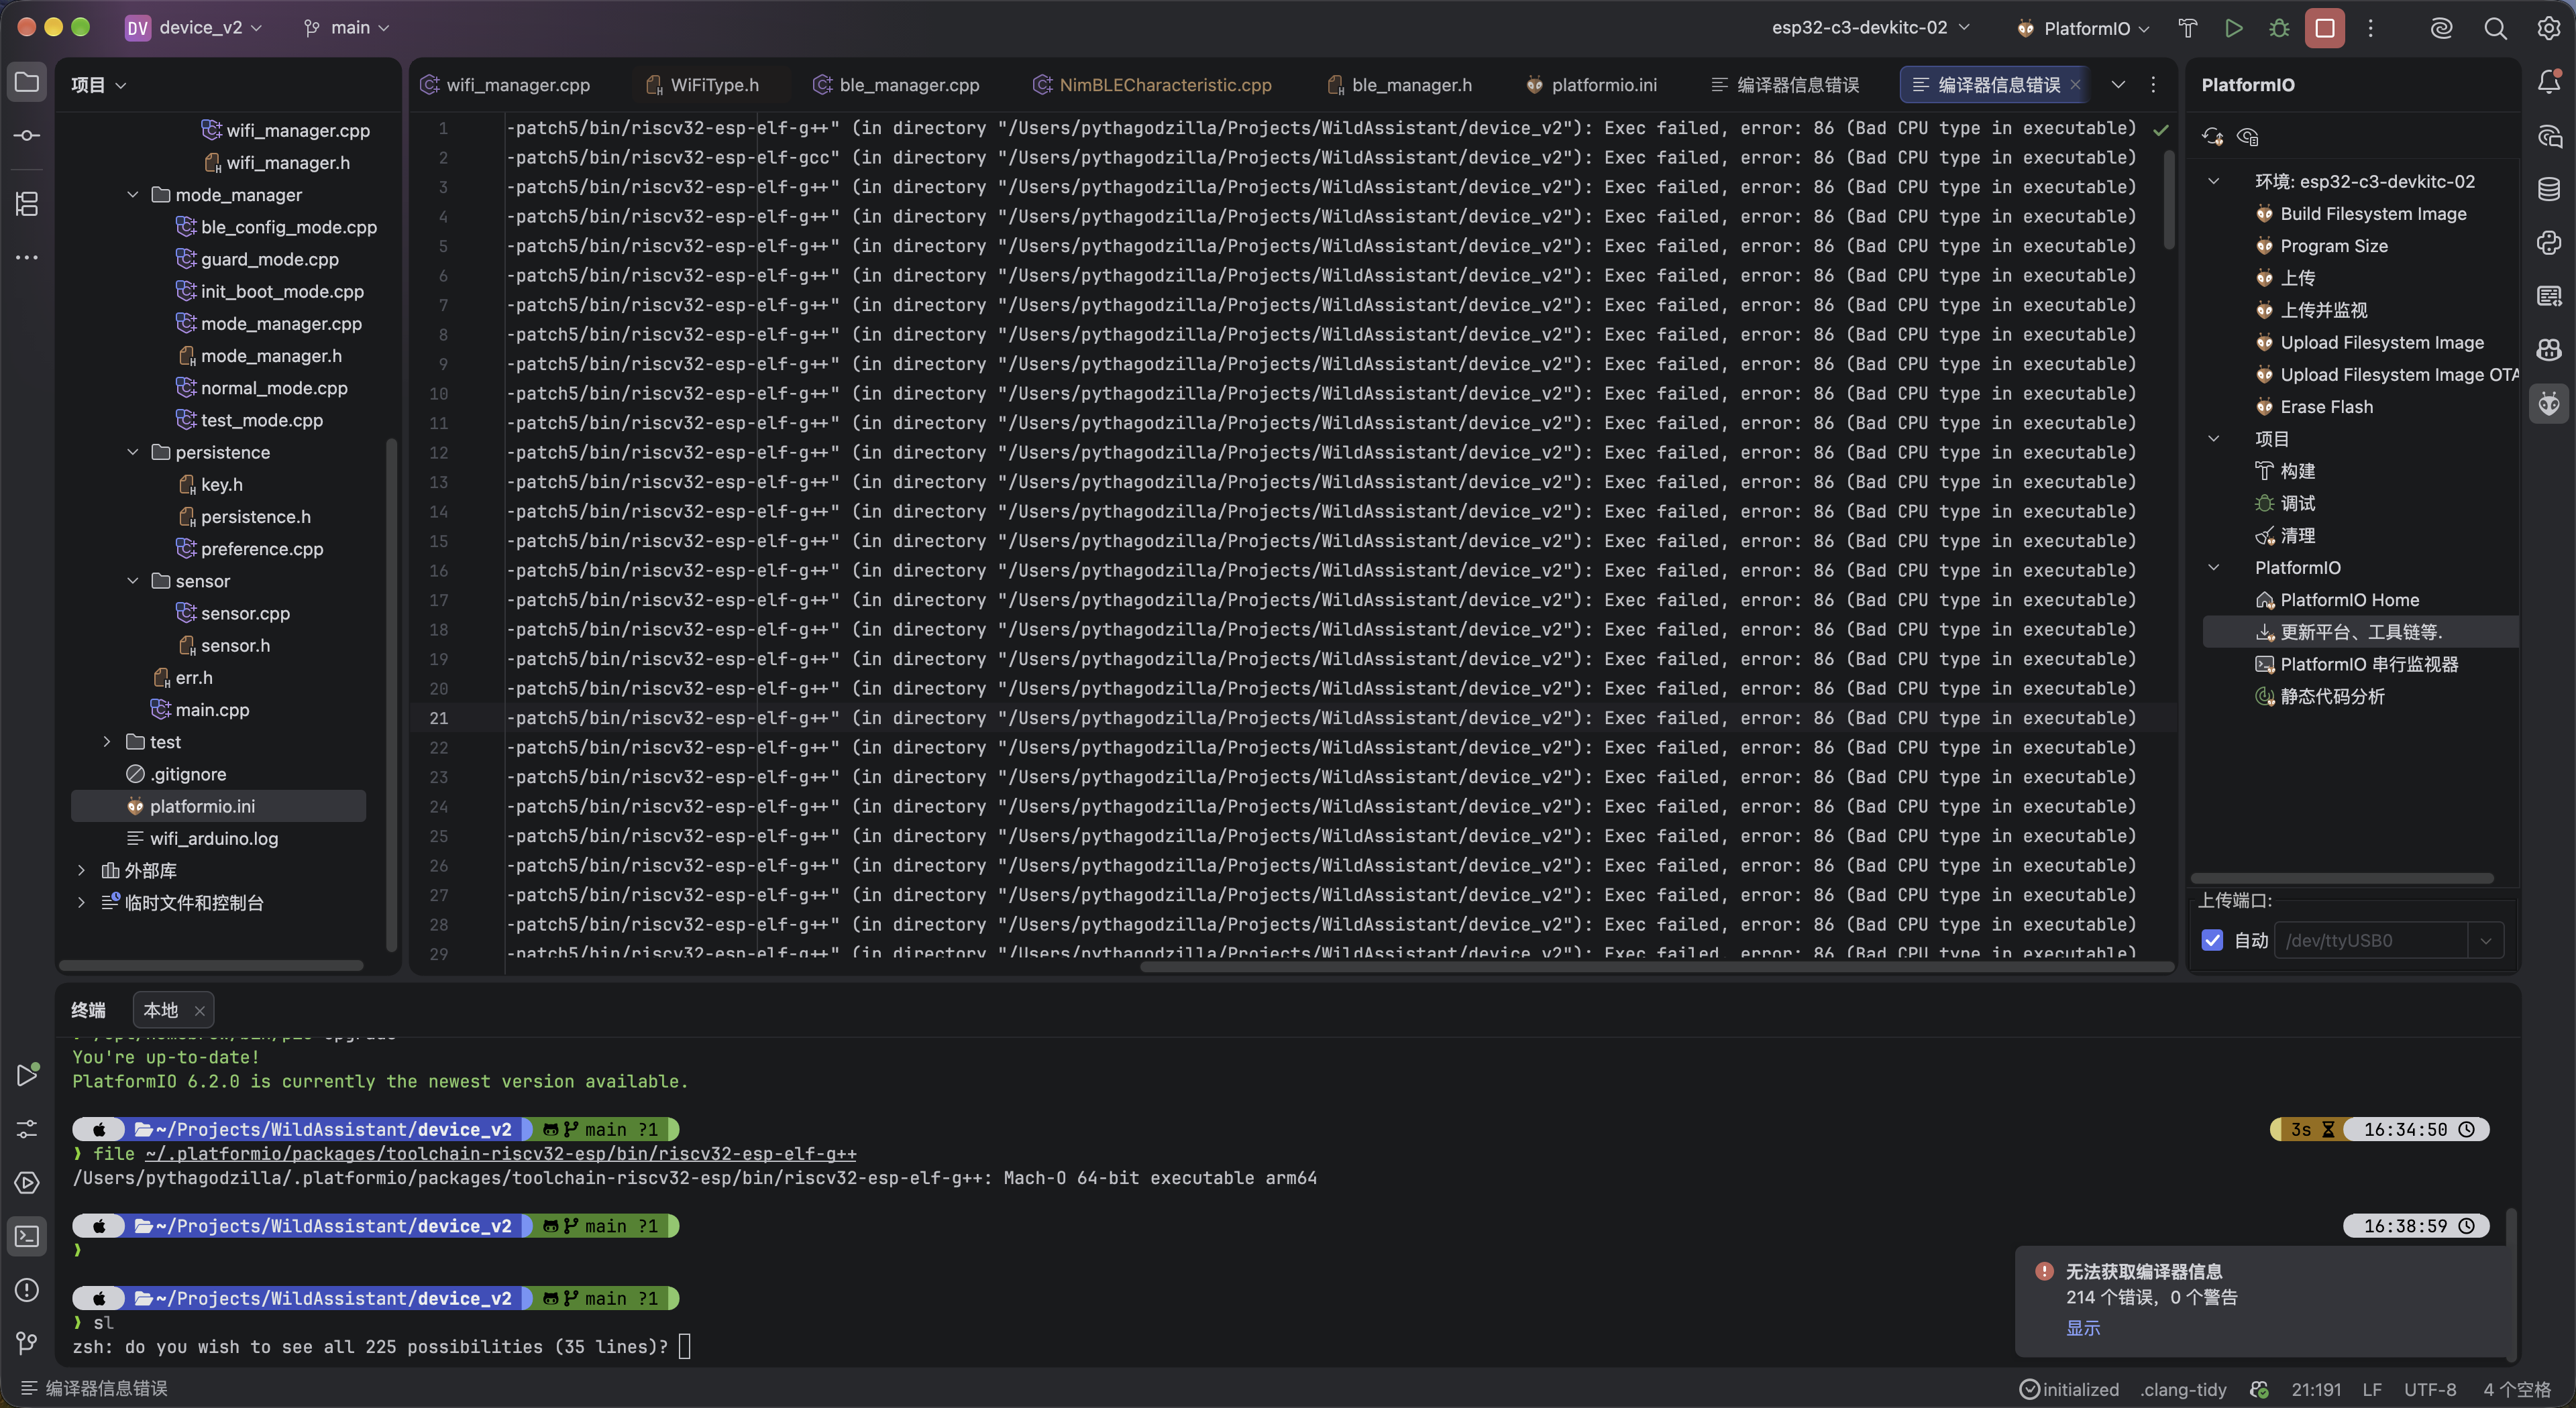2576x1408 pixels.
Task: Open the Services tool window icon
Action: coord(27,1183)
